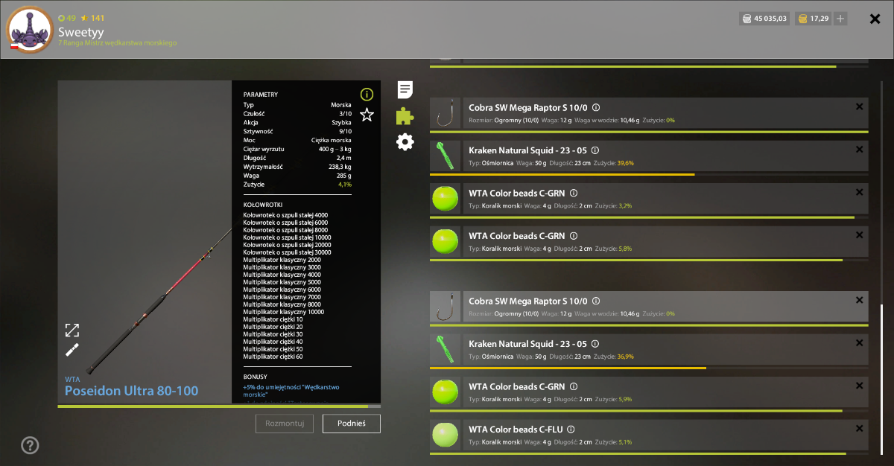The image size is (894, 466).
Task: Mark Poseidon Ultra rod as favorite with star
Action: pos(367,115)
